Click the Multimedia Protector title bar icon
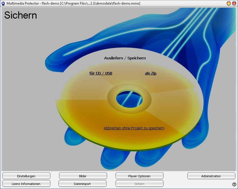 3,3
